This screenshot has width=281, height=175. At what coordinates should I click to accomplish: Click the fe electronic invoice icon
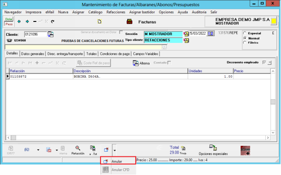pyautogui.click(x=27, y=150)
